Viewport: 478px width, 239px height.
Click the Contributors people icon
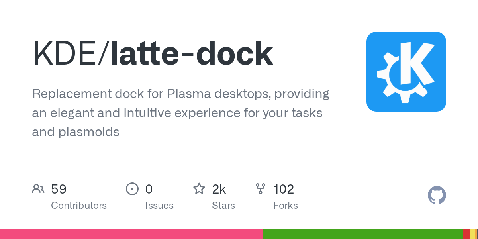(38, 189)
